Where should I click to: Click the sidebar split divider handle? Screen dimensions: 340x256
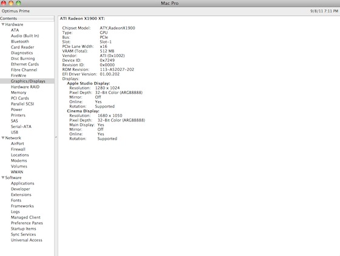click(x=56, y=137)
